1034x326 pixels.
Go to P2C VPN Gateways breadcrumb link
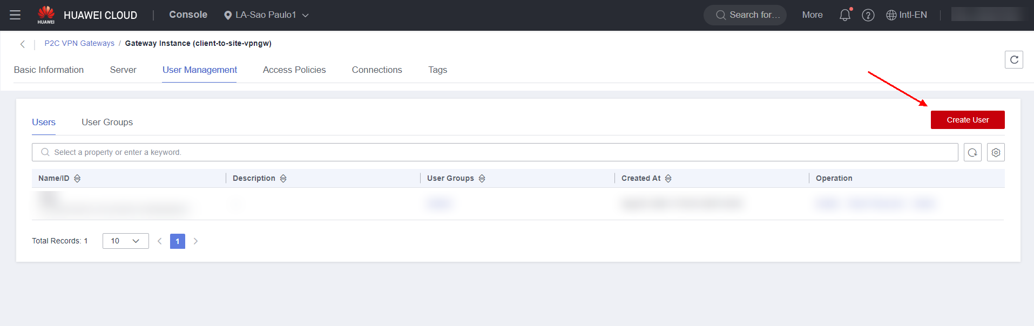(79, 44)
